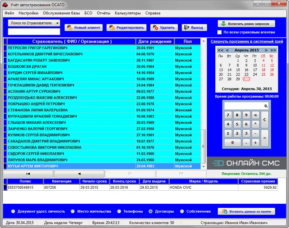Viewport: 289px width, 228px height.
Task: Select row КУТЬЯ АРТЕМ ВИКТОРОВИЧ
Action: point(104,166)
